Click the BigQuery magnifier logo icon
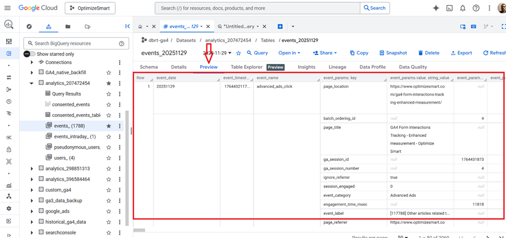Viewport: 506px width, 238px height. 9,25
